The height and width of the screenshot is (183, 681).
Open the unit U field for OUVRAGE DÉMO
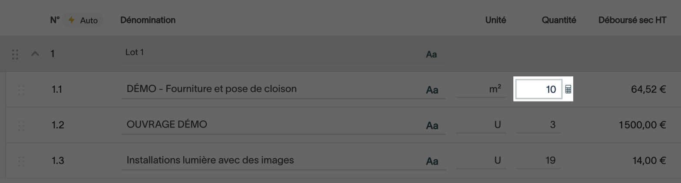[x=481, y=125]
